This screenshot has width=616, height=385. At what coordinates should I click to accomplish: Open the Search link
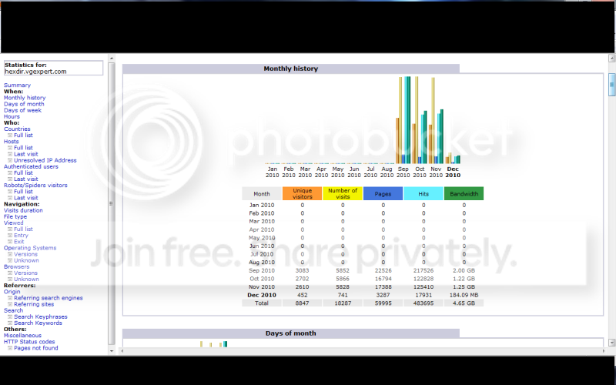pos(13,310)
